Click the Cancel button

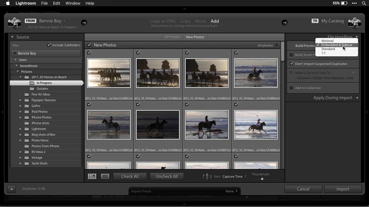(x=303, y=189)
